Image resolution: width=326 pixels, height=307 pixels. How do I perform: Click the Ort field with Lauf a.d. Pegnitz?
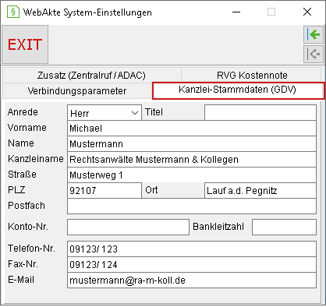(260, 191)
